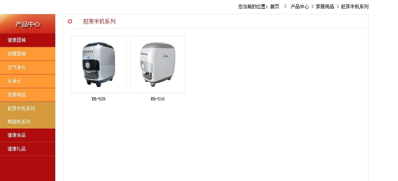
Task: Click the ER-518 product thumbnail image
Action: coord(157,65)
